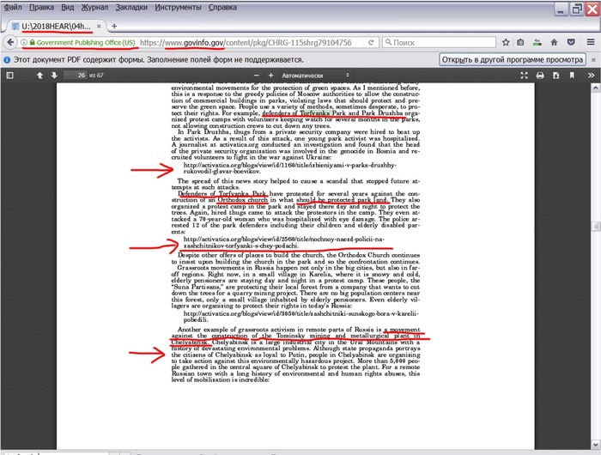Open browser hamburger menu
601x455 pixels.
[x=591, y=42]
